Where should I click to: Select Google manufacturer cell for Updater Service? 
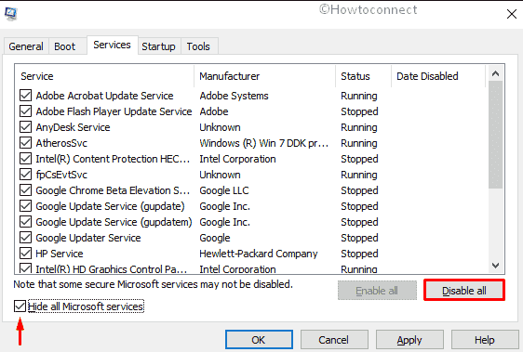tap(215, 238)
